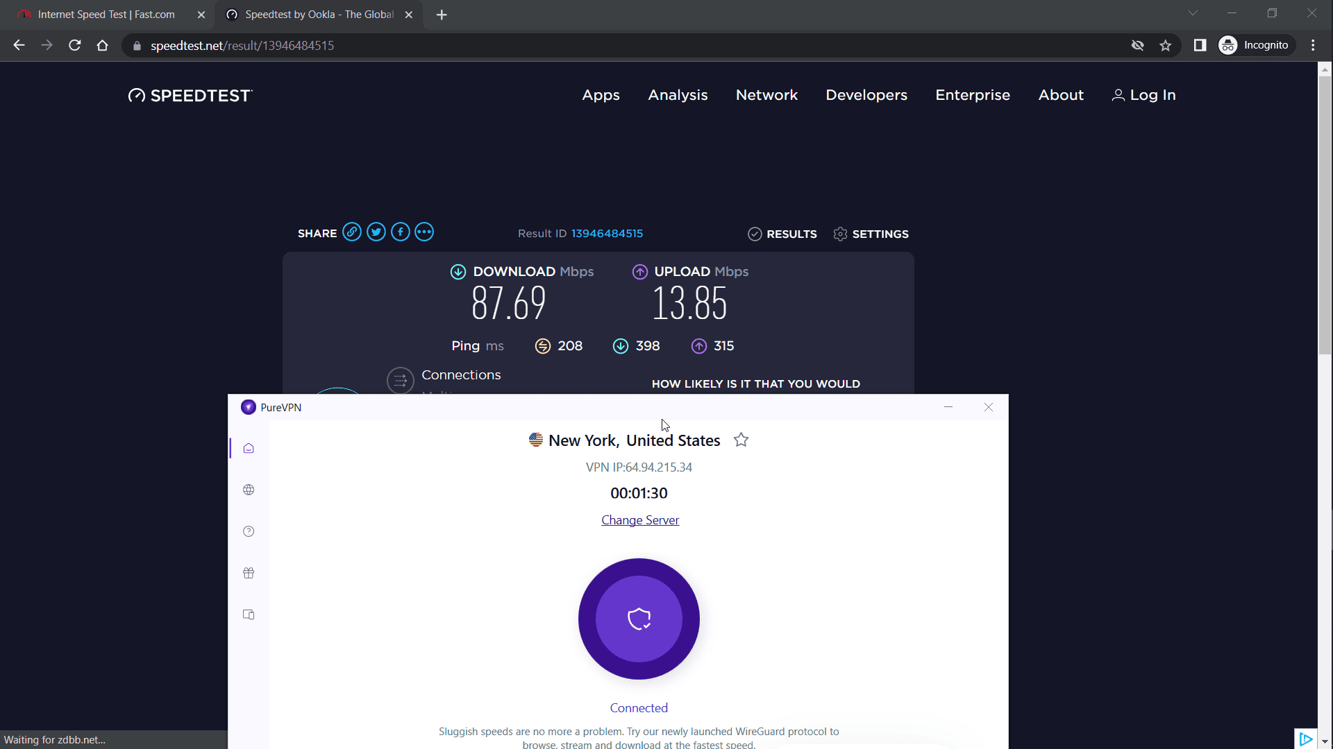Click the PureVPN home sidebar icon
This screenshot has height=749, width=1333.
click(249, 449)
